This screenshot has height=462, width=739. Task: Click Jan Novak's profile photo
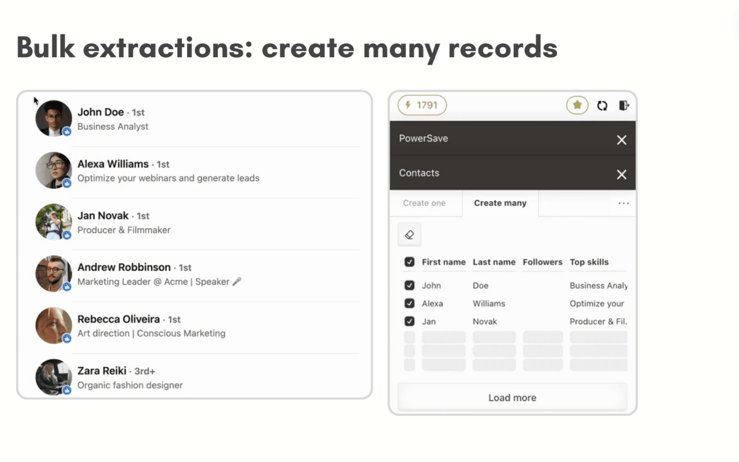click(54, 222)
